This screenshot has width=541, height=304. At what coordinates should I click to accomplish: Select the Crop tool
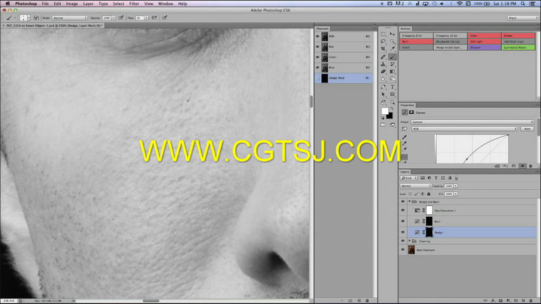(x=383, y=49)
